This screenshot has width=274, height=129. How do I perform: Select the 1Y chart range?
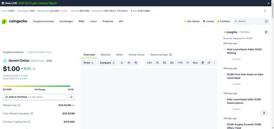pyautogui.click(x=188, y=63)
